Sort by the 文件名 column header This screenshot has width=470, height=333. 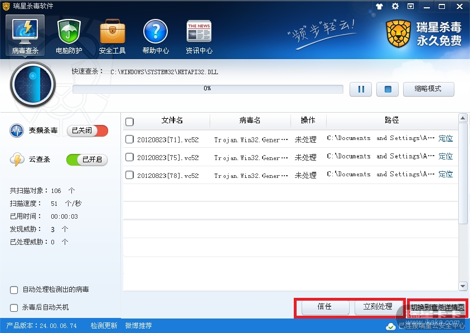[x=172, y=120]
